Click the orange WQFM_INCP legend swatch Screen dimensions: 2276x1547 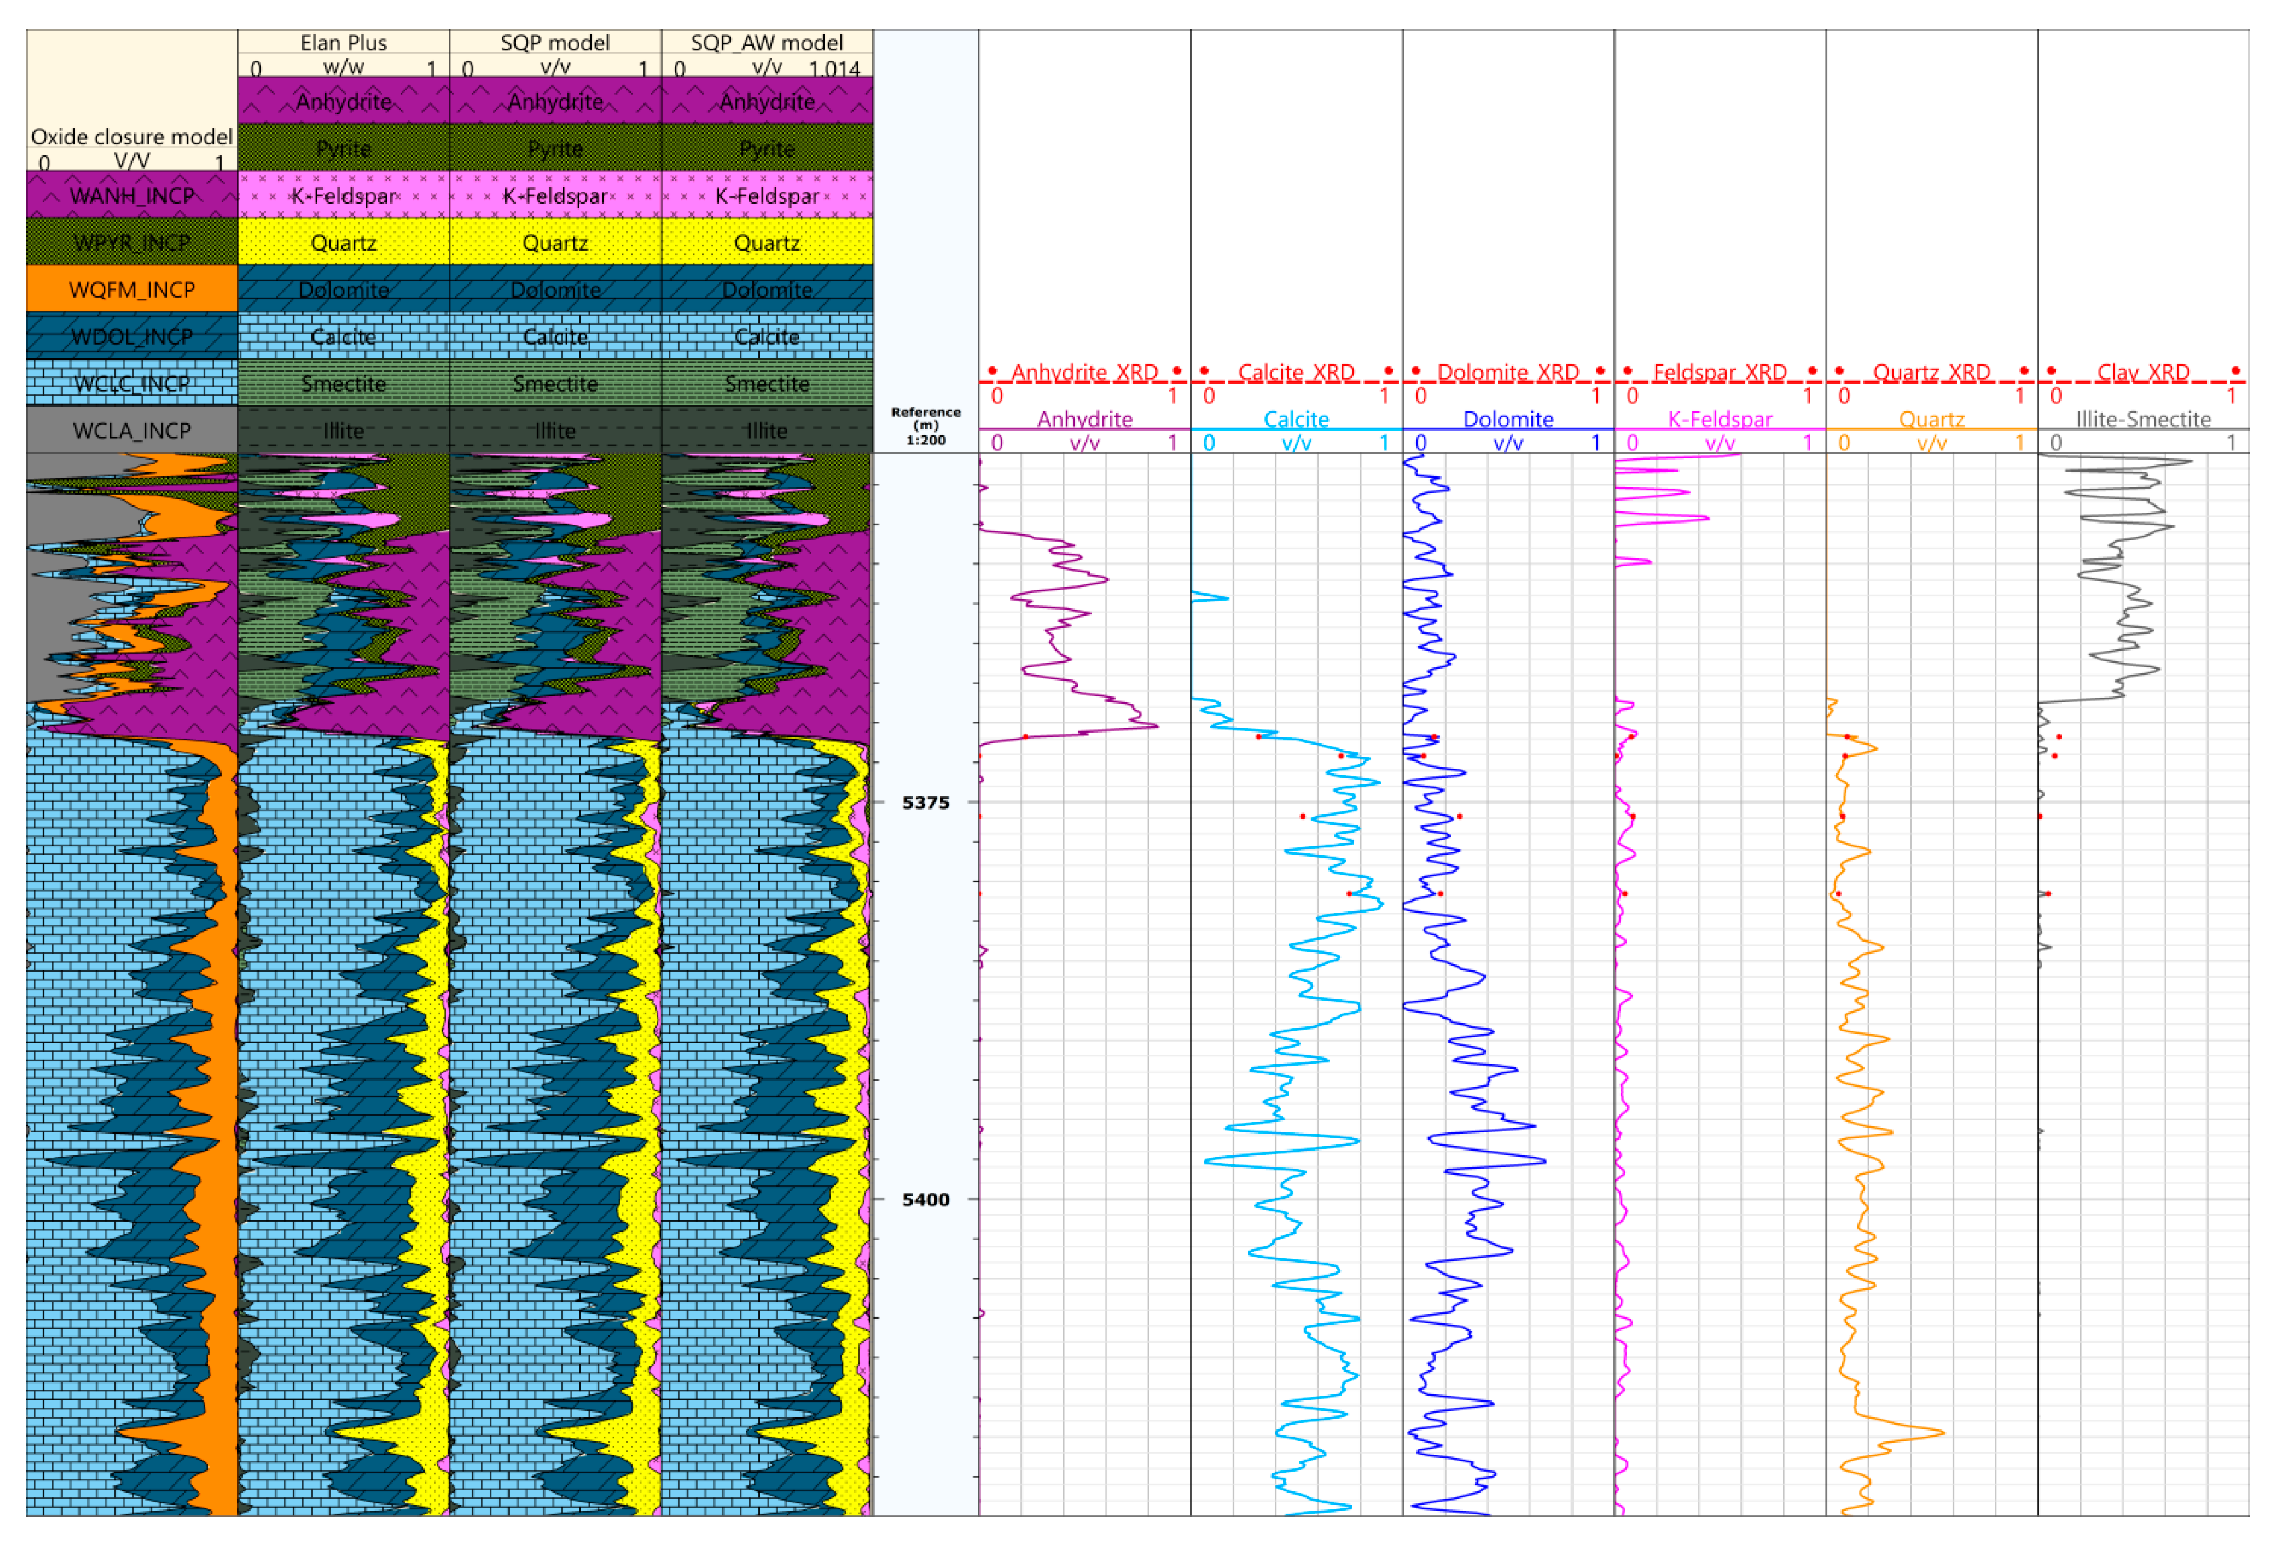(x=131, y=289)
